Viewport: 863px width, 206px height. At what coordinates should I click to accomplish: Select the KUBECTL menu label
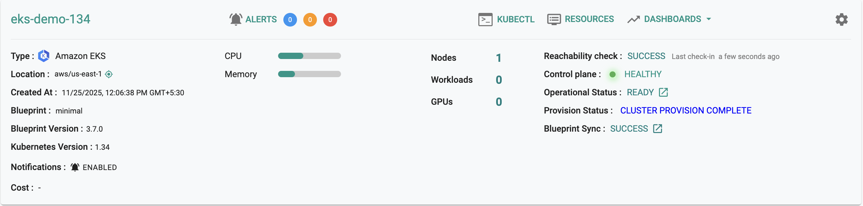point(516,20)
